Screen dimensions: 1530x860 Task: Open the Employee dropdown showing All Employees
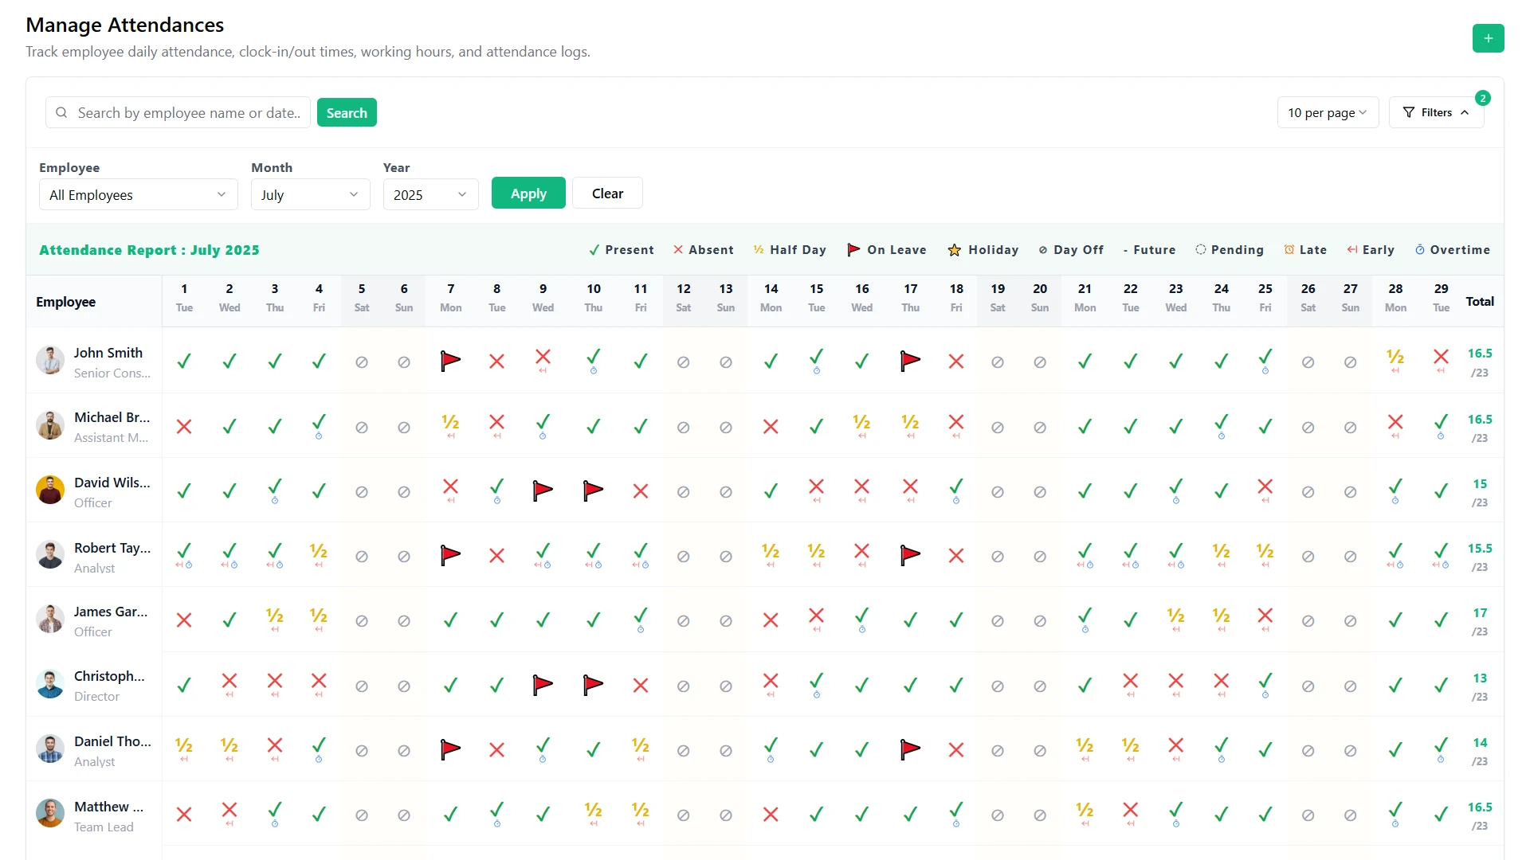click(139, 194)
